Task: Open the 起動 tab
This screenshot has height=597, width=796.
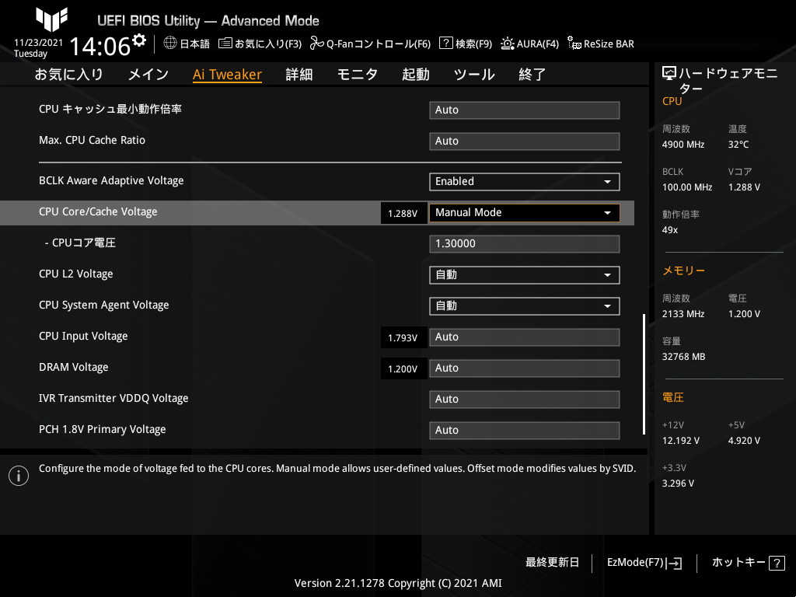Action: coord(416,75)
